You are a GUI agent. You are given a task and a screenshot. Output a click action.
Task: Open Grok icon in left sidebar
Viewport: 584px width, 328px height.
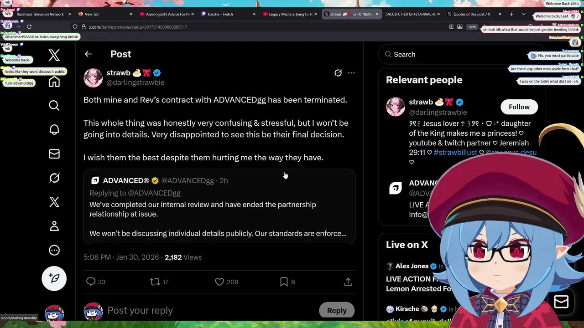(54, 178)
